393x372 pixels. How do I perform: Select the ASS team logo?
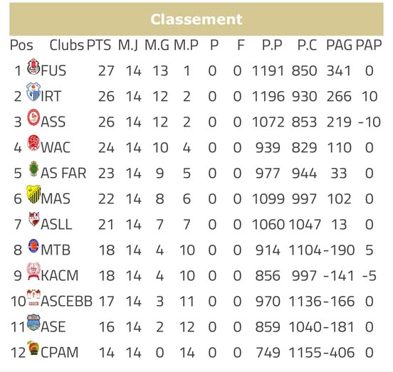point(33,117)
